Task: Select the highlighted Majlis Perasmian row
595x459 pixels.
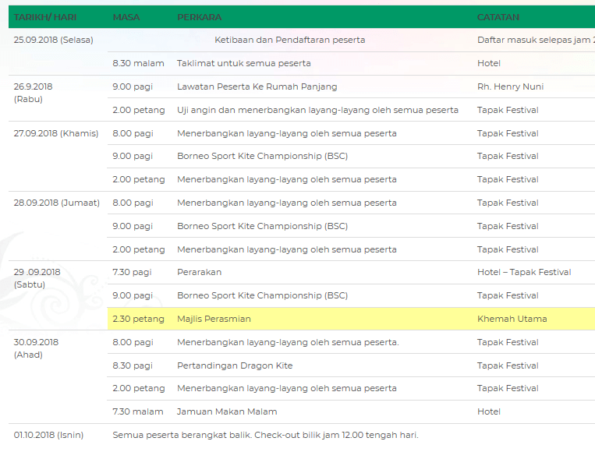Action: pyautogui.click(x=351, y=319)
